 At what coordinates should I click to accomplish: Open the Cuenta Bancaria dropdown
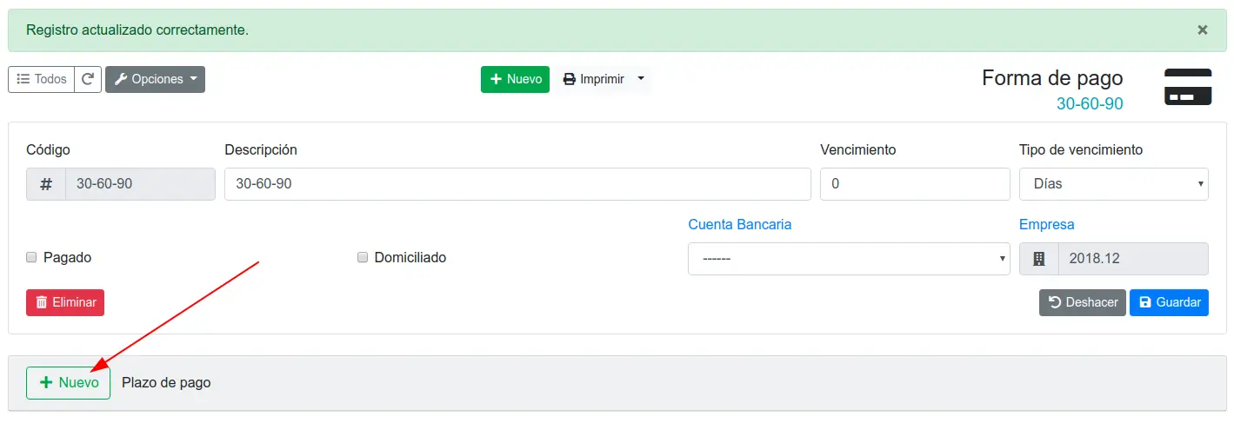click(849, 259)
